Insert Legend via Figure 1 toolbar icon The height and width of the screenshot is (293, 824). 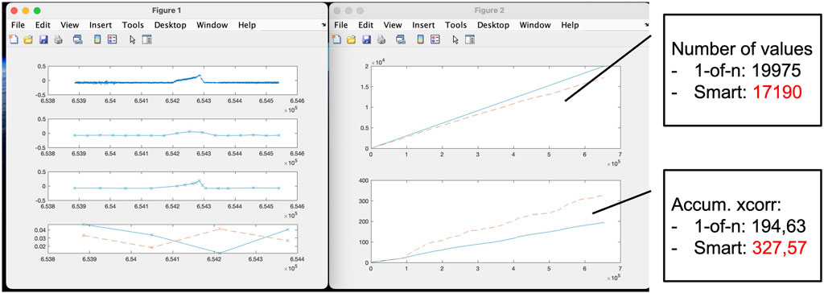pyautogui.click(x=112, y=39)
